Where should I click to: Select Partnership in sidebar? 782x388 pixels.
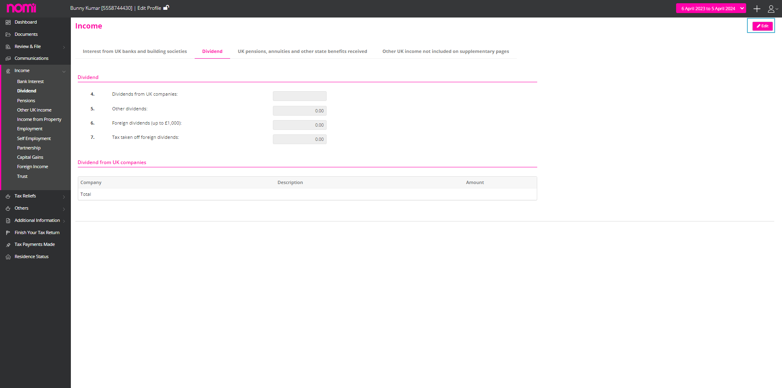pyautogui.click(x=29, y=148)
